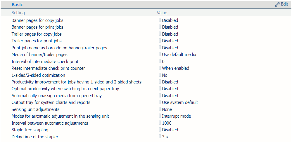Click the 3 s stapler delay value
The height and width of the screenshot is (143, 292).
click(165, 137)
